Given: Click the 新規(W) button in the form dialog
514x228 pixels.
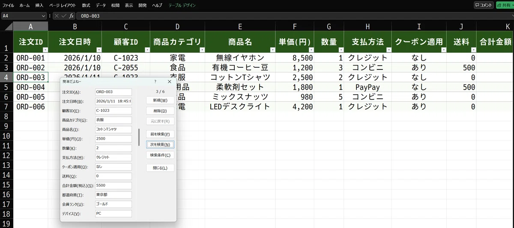Looking at the screenshot, I should pyautogui.click(x=160, y=100).
